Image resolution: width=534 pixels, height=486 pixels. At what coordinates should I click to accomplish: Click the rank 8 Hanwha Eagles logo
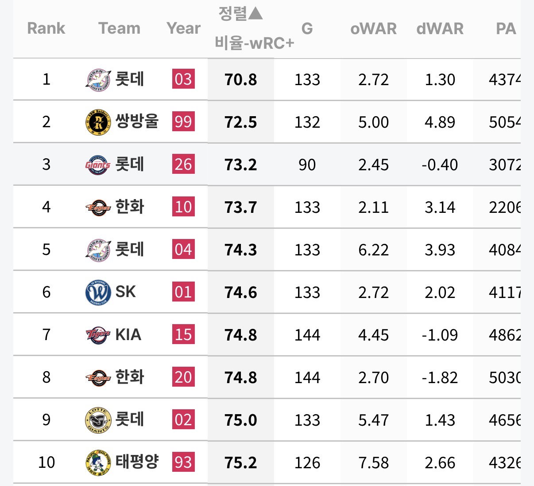click(x=98, y=377)
